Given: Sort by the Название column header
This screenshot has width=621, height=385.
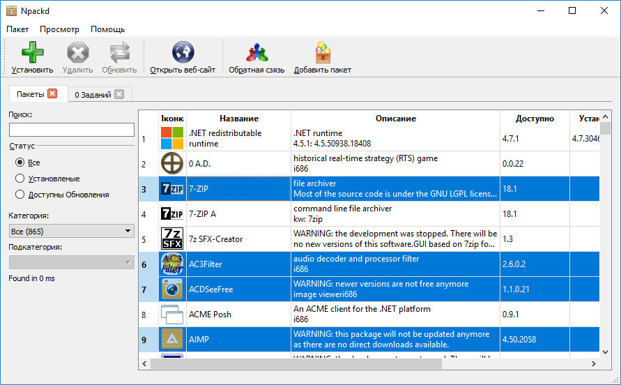Looking at the screenshot, I should [x=239, y=118].
